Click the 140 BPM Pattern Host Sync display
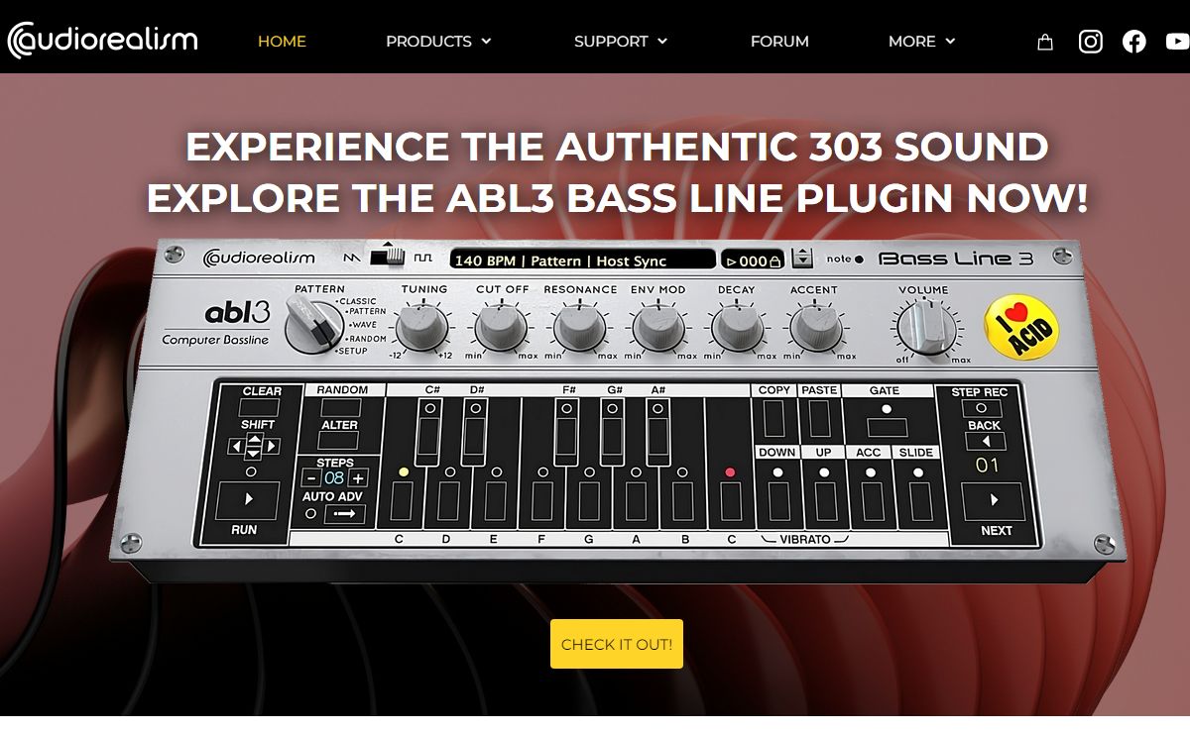 click(x=582, y=261)
